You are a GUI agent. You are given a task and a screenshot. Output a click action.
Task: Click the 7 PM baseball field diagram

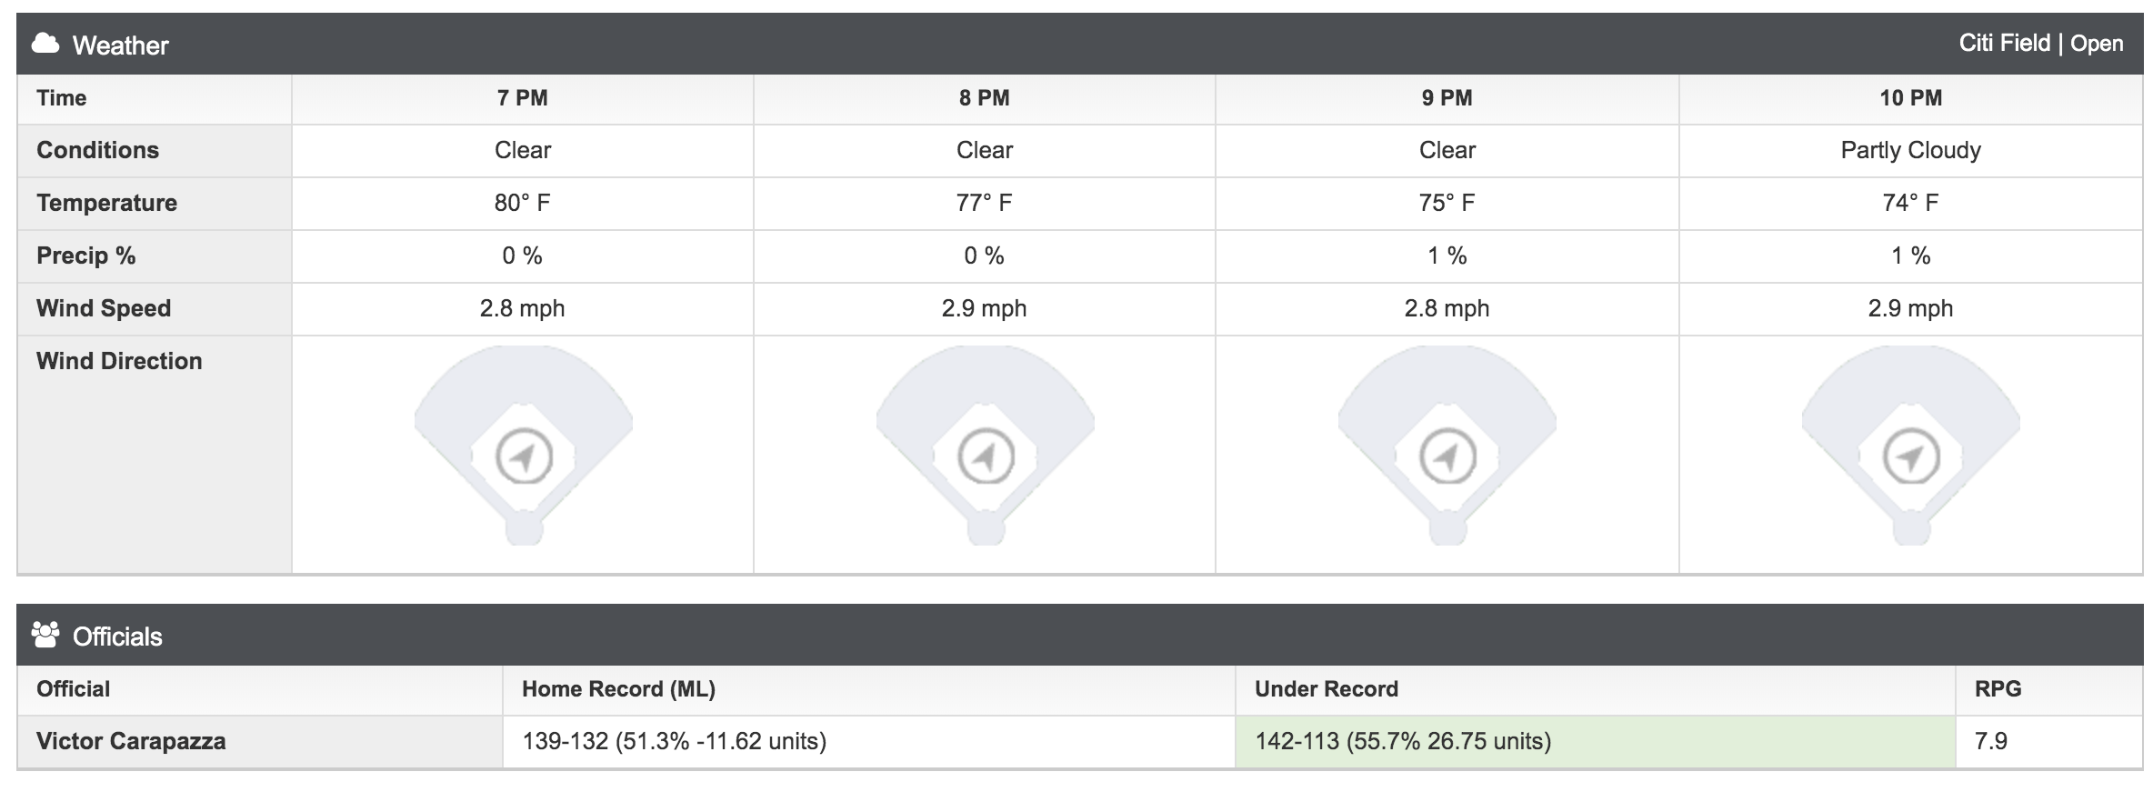[x=524, y=446]
